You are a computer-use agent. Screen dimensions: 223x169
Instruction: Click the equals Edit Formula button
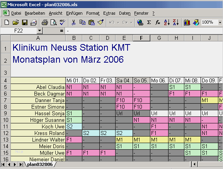(61, 31)
